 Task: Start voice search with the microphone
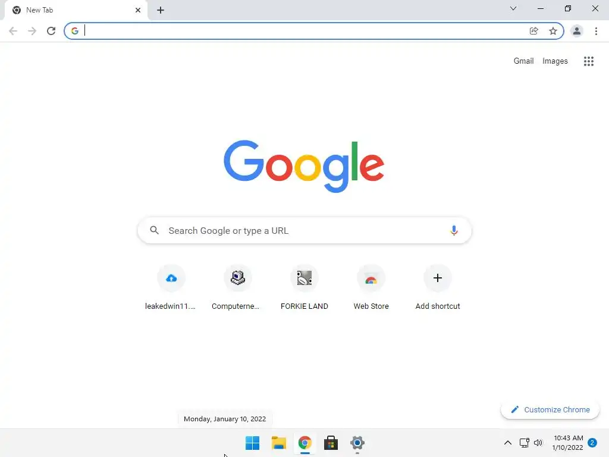[x=454, y=230]
